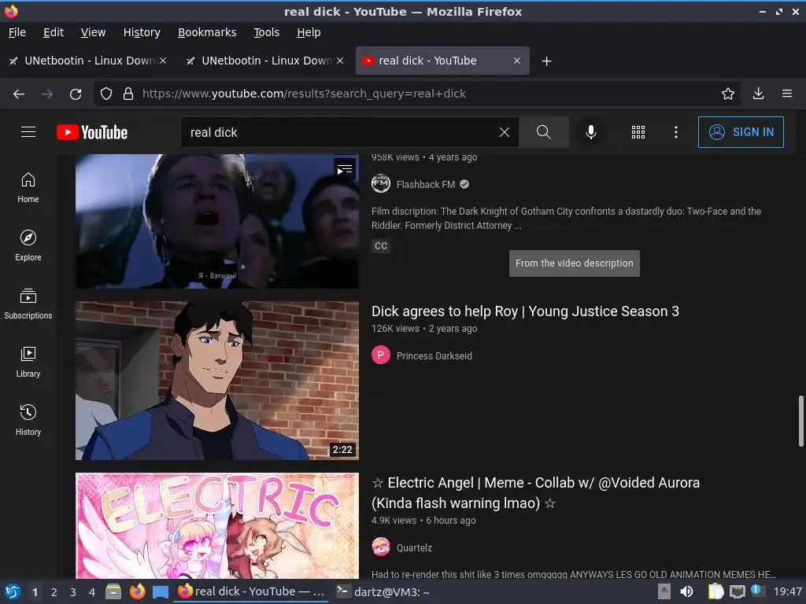This screenshot has width=806, height=604.
Task: Open the Firefox application hamburger menu
Action: 787,94
